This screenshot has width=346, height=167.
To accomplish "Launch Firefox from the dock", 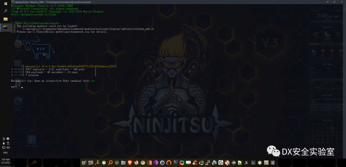I will tap(136, 163).
